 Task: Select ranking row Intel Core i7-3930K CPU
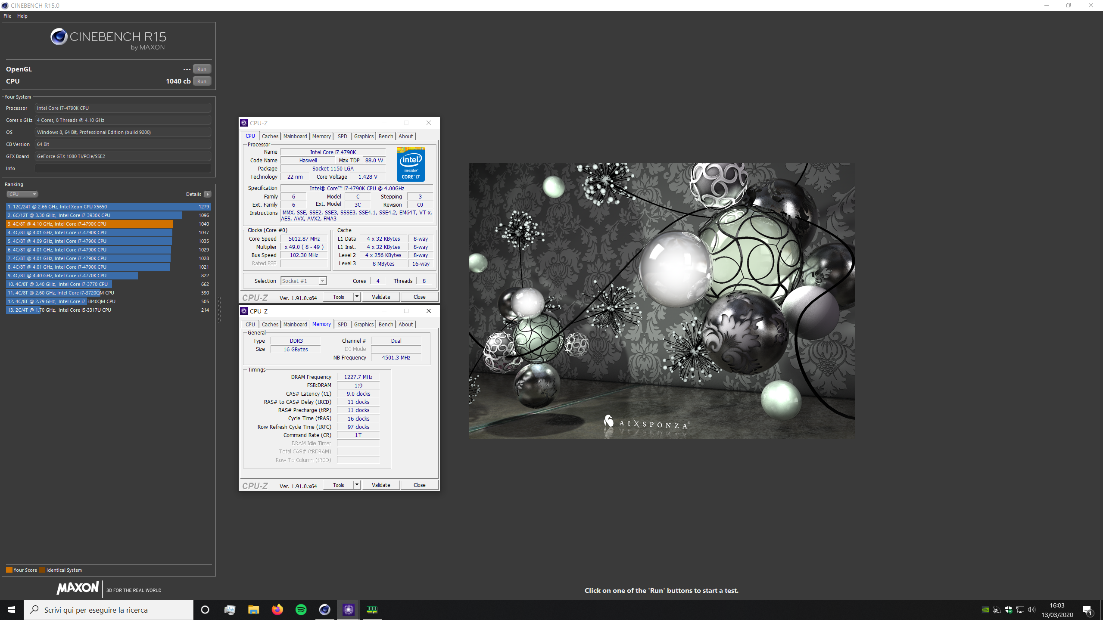108,215
